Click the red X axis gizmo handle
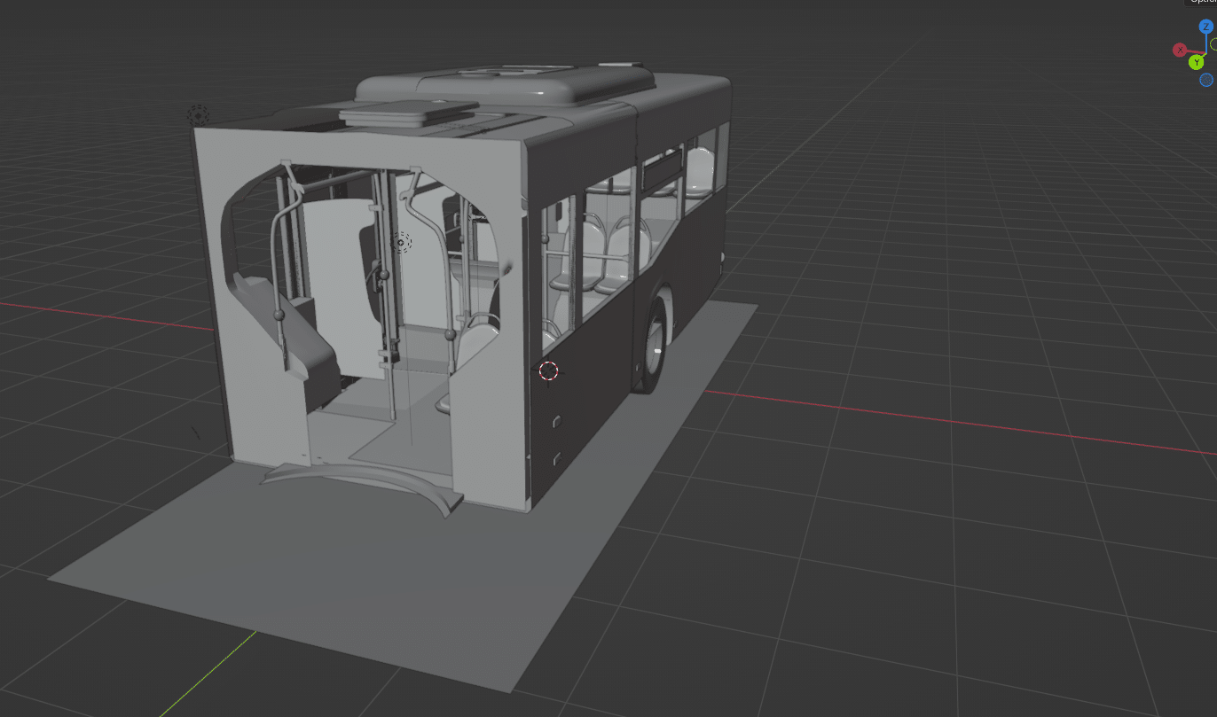Viewport: 1217px width, 717px height. (x=1180, y=50)
